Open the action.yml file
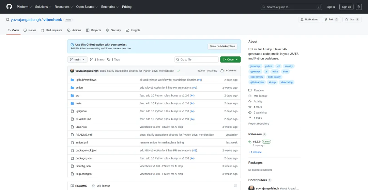 (82, 142)
